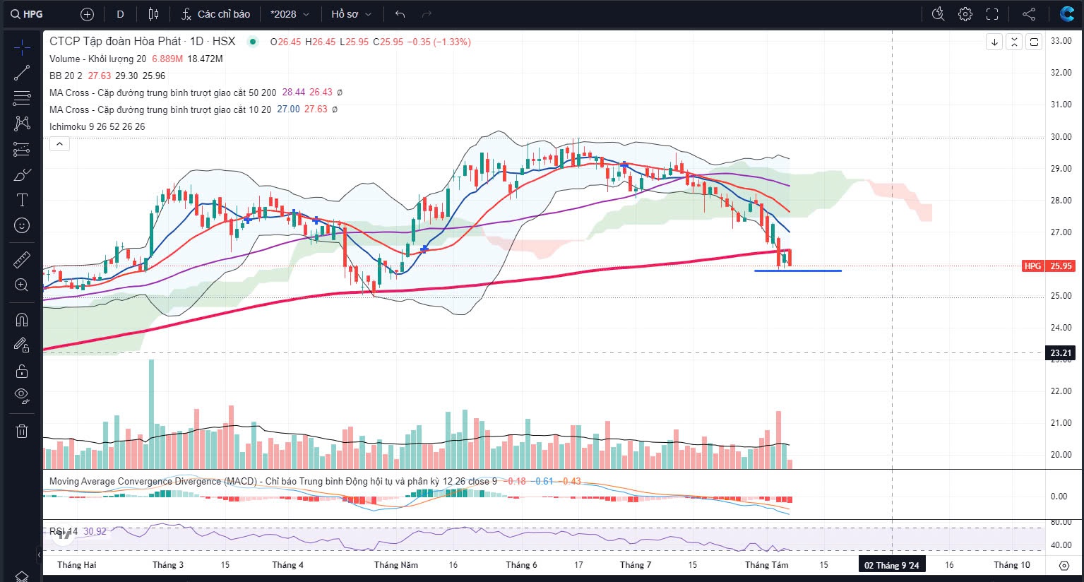Viewport: 1084px width, 582px height.
Task: Select the MA Cross 50 200 legend
Action: (163, 93)
